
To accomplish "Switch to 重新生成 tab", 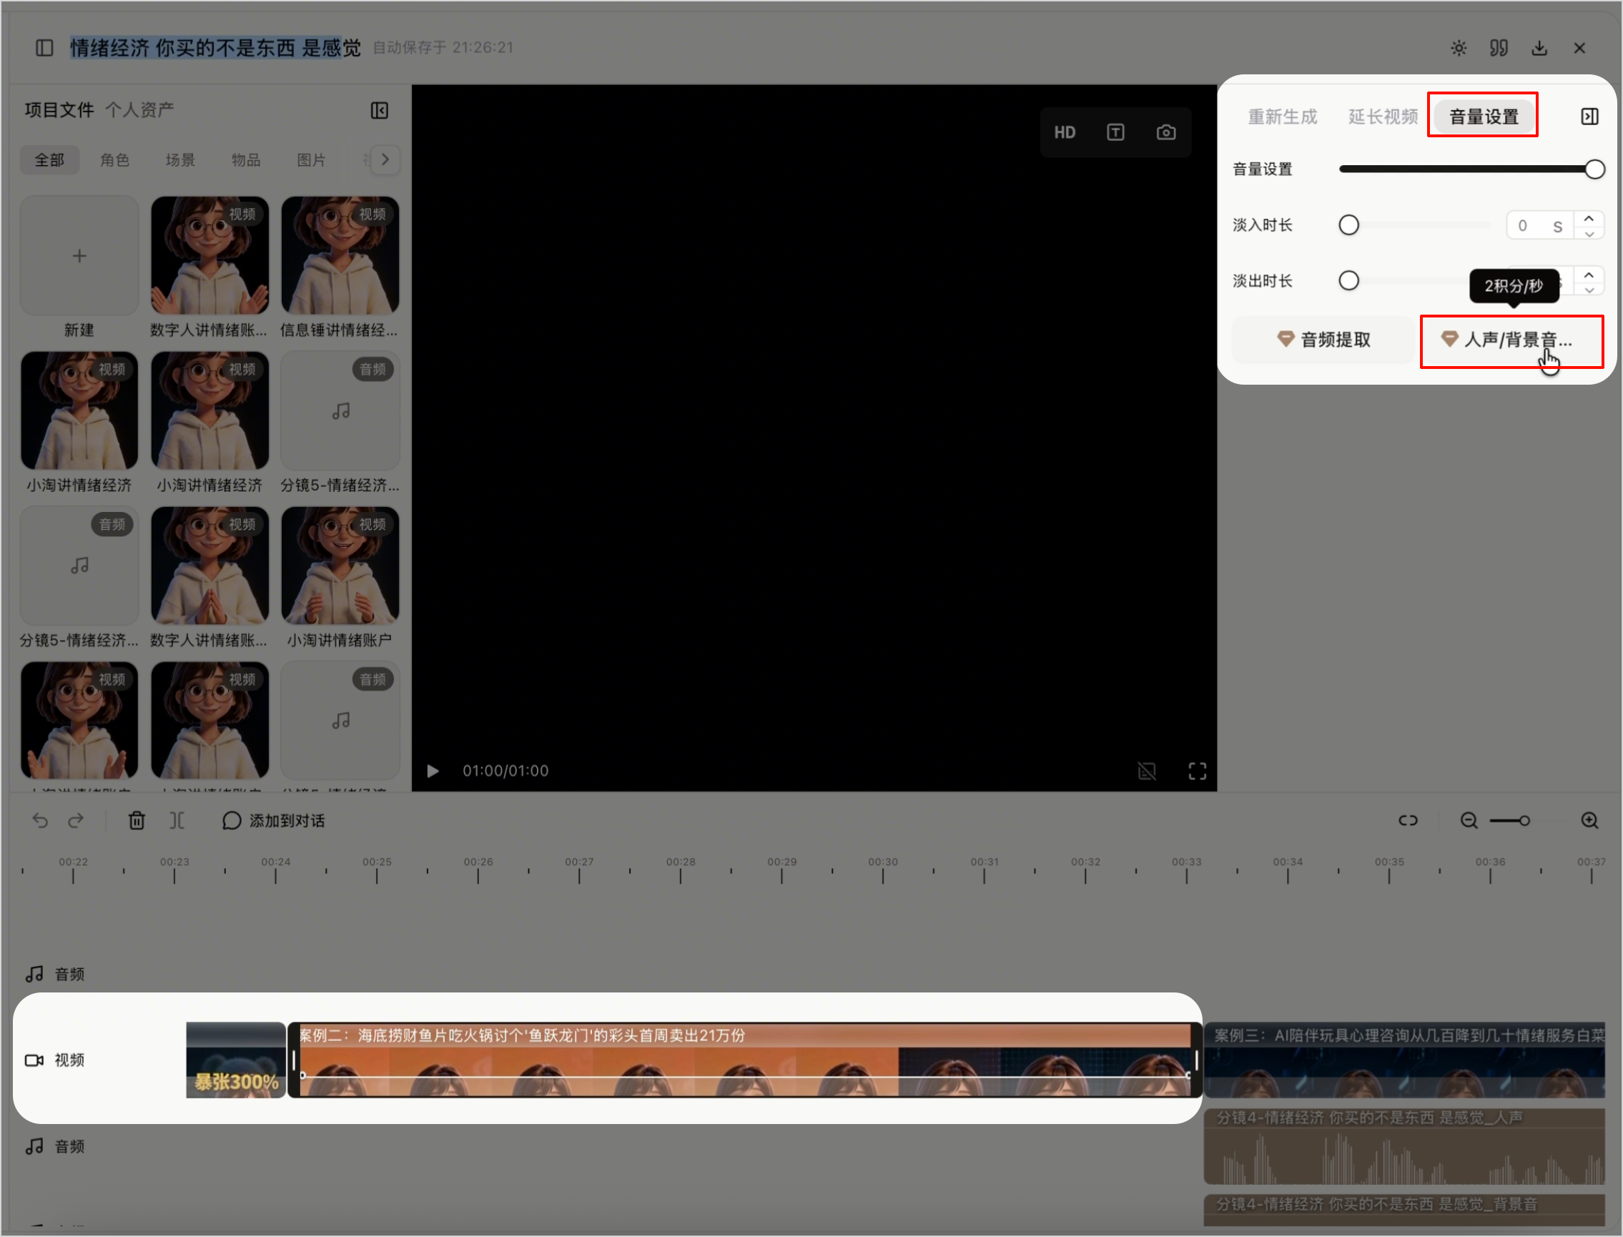I will (1282, 117).
